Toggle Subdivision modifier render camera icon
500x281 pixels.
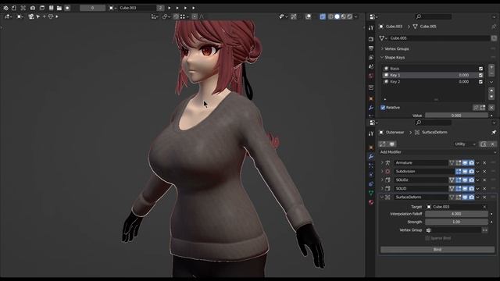471,172
